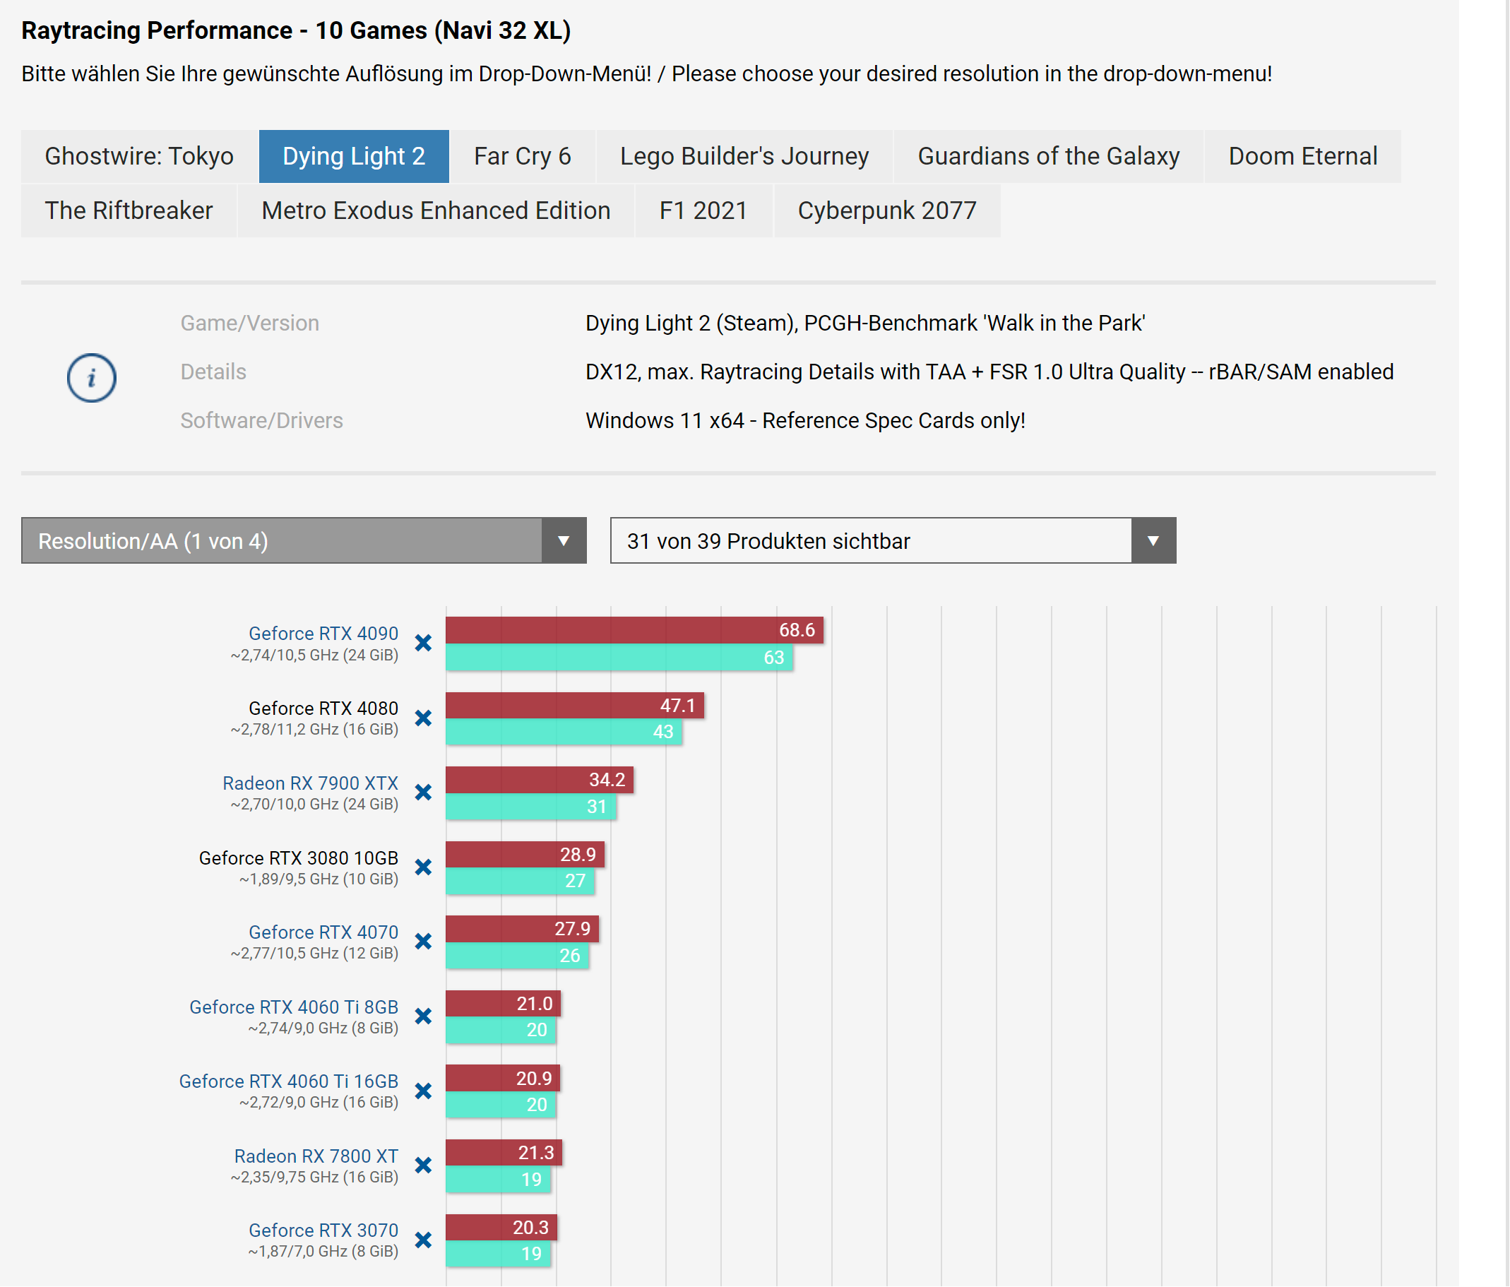Remove Geforce RTX 3080 10GB entry X
This screenshot has height=1287, width=1510.
[x=422, y=867]
